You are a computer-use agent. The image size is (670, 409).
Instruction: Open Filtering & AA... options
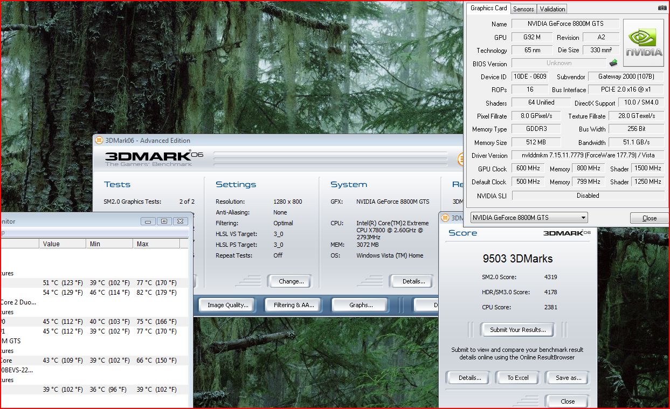[293, 305]
